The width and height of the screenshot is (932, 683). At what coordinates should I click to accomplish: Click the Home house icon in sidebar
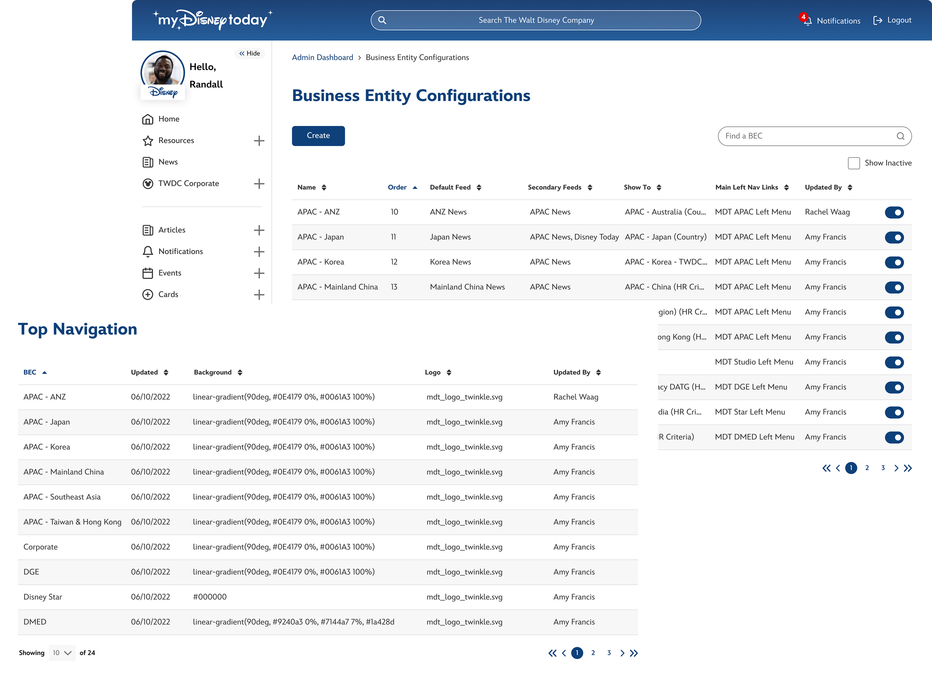pos(148,119)
